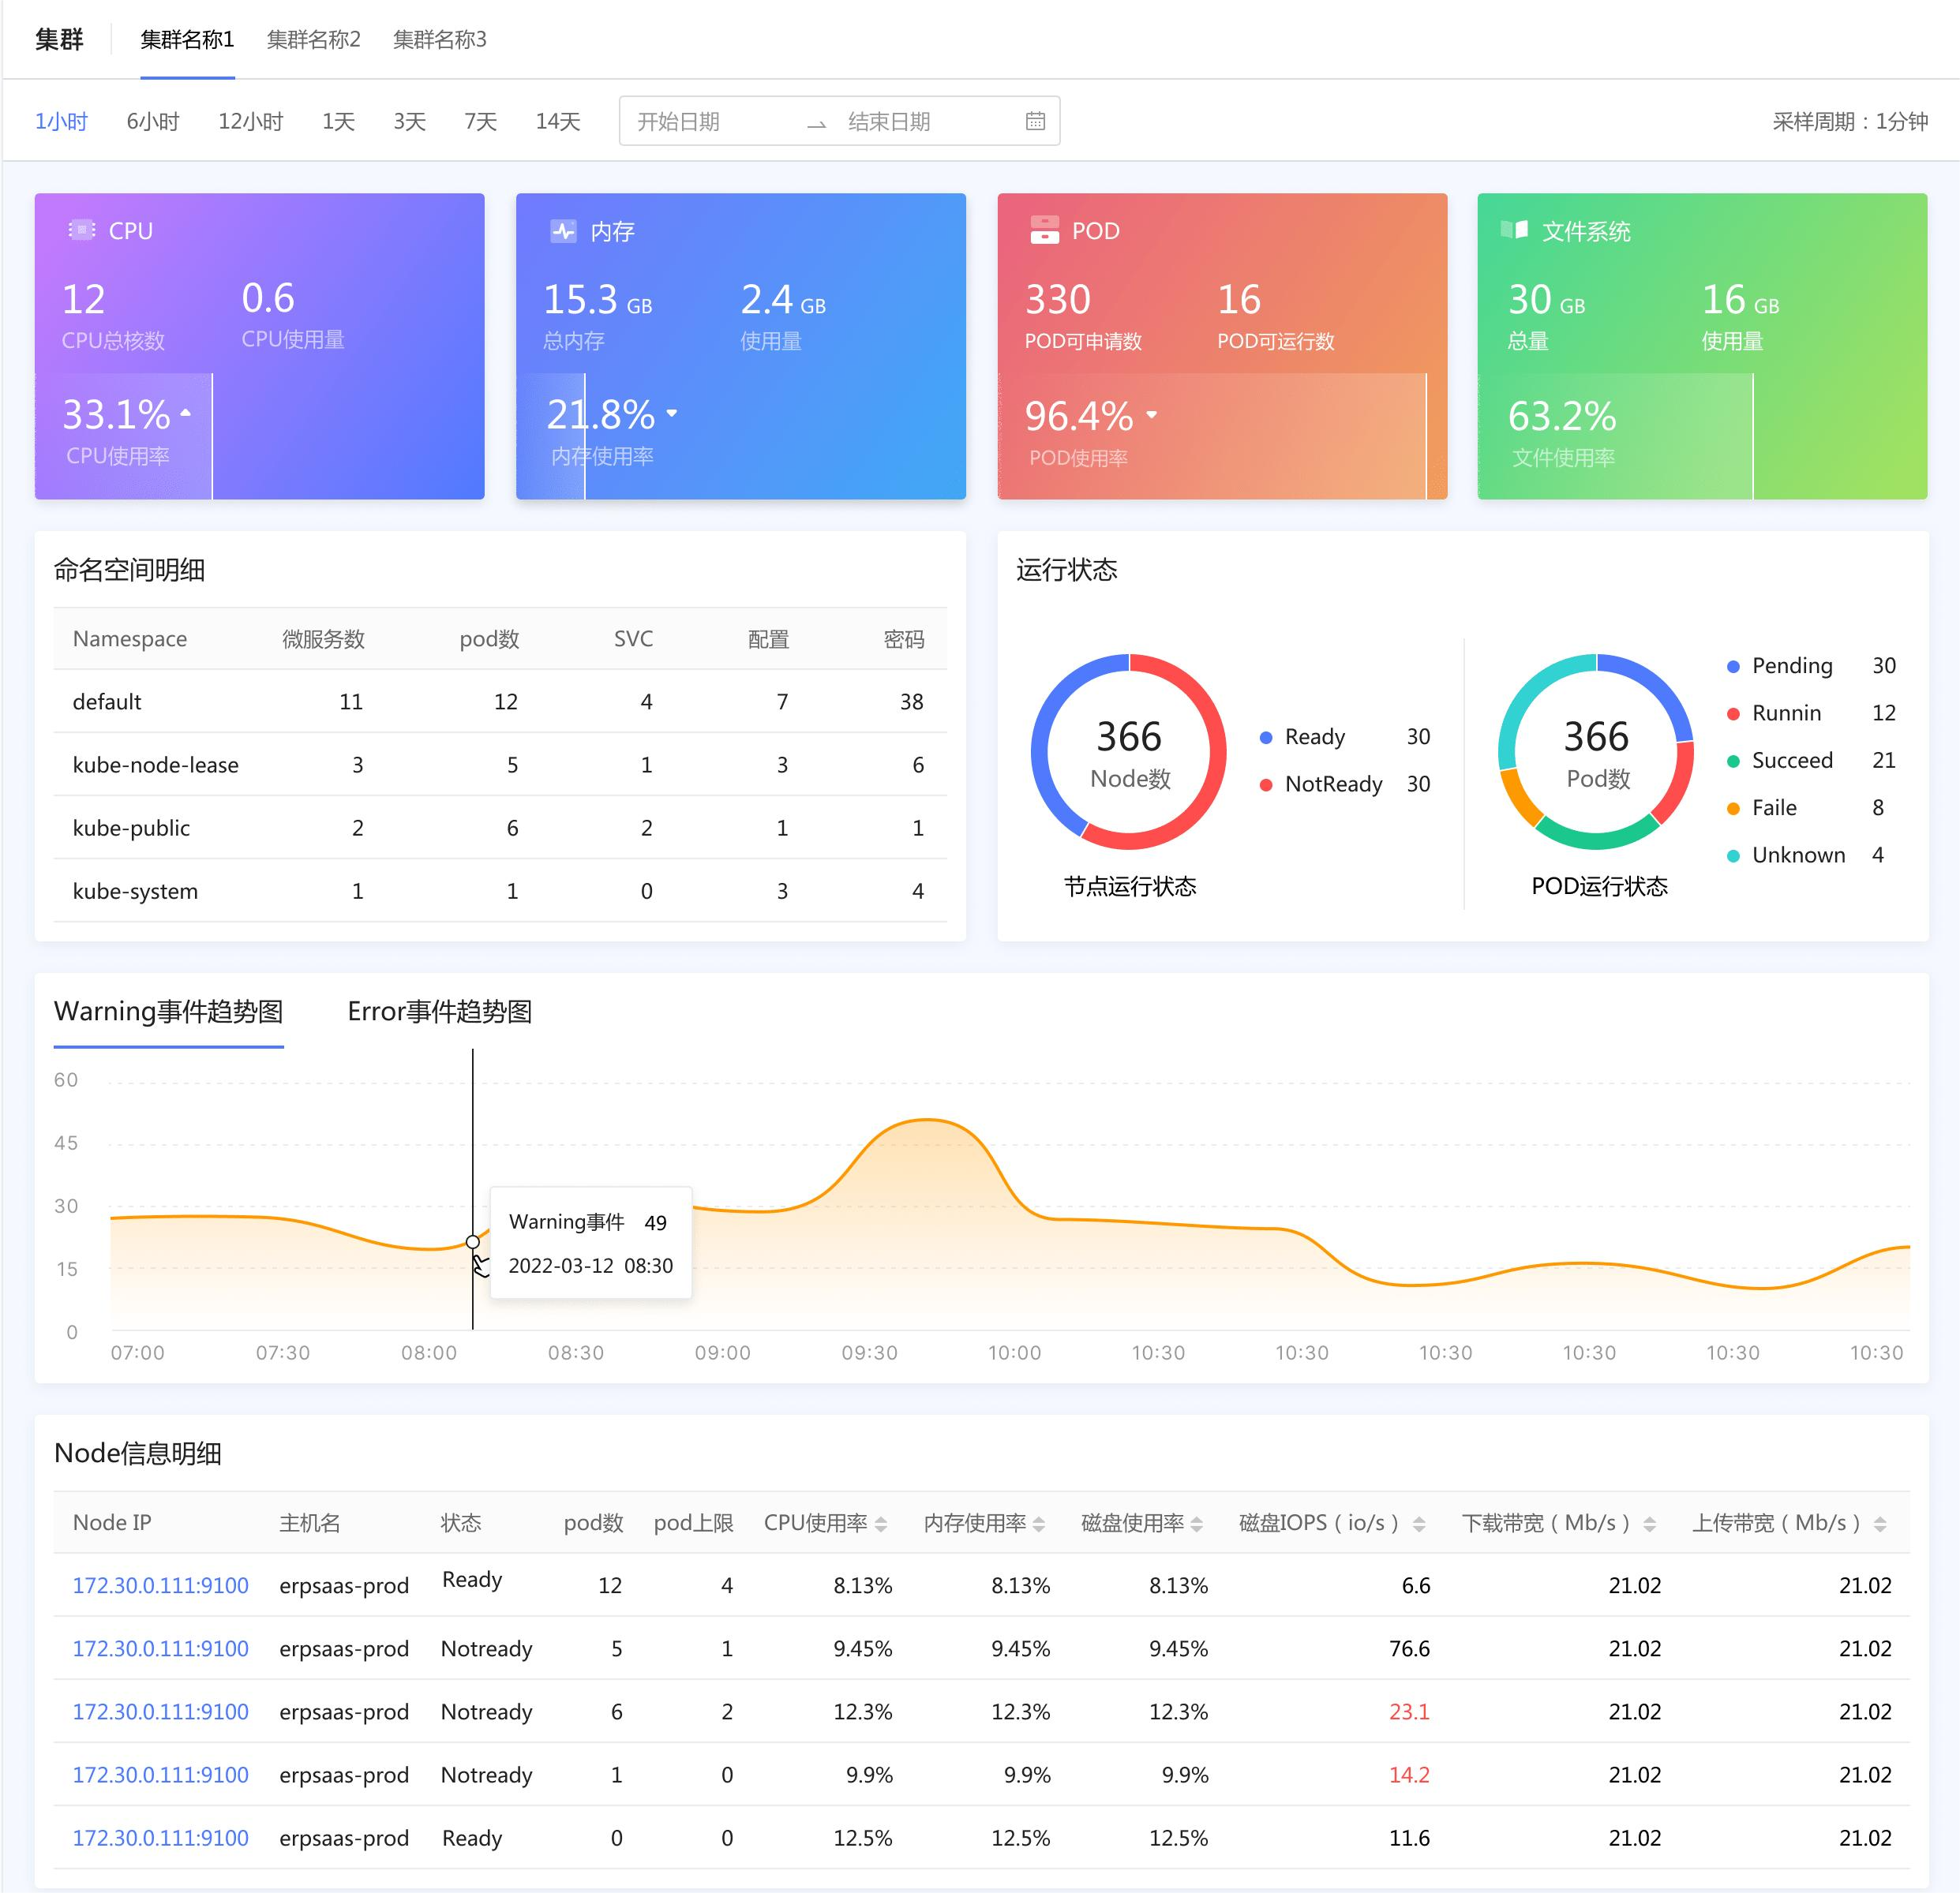Select the 3天 time range
The image size is (1960, 1893).
coord(409,122)
